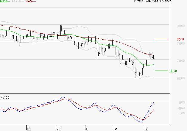This screenshot has height=131, width=187.
Task: Click the MA50 legend label
Action: (x=29, y=1)
